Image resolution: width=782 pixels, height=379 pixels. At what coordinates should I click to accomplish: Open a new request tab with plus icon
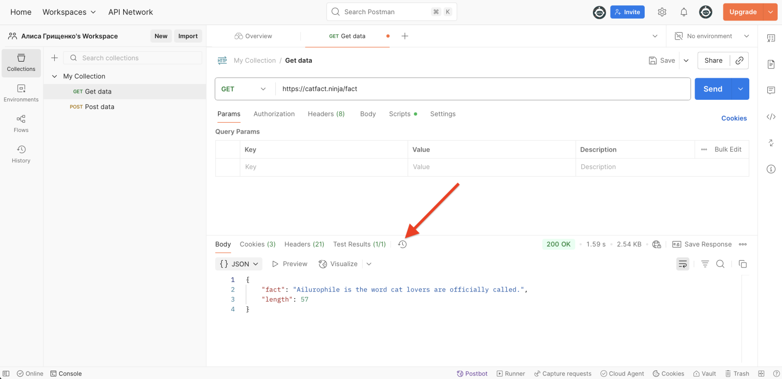[405, 36]
